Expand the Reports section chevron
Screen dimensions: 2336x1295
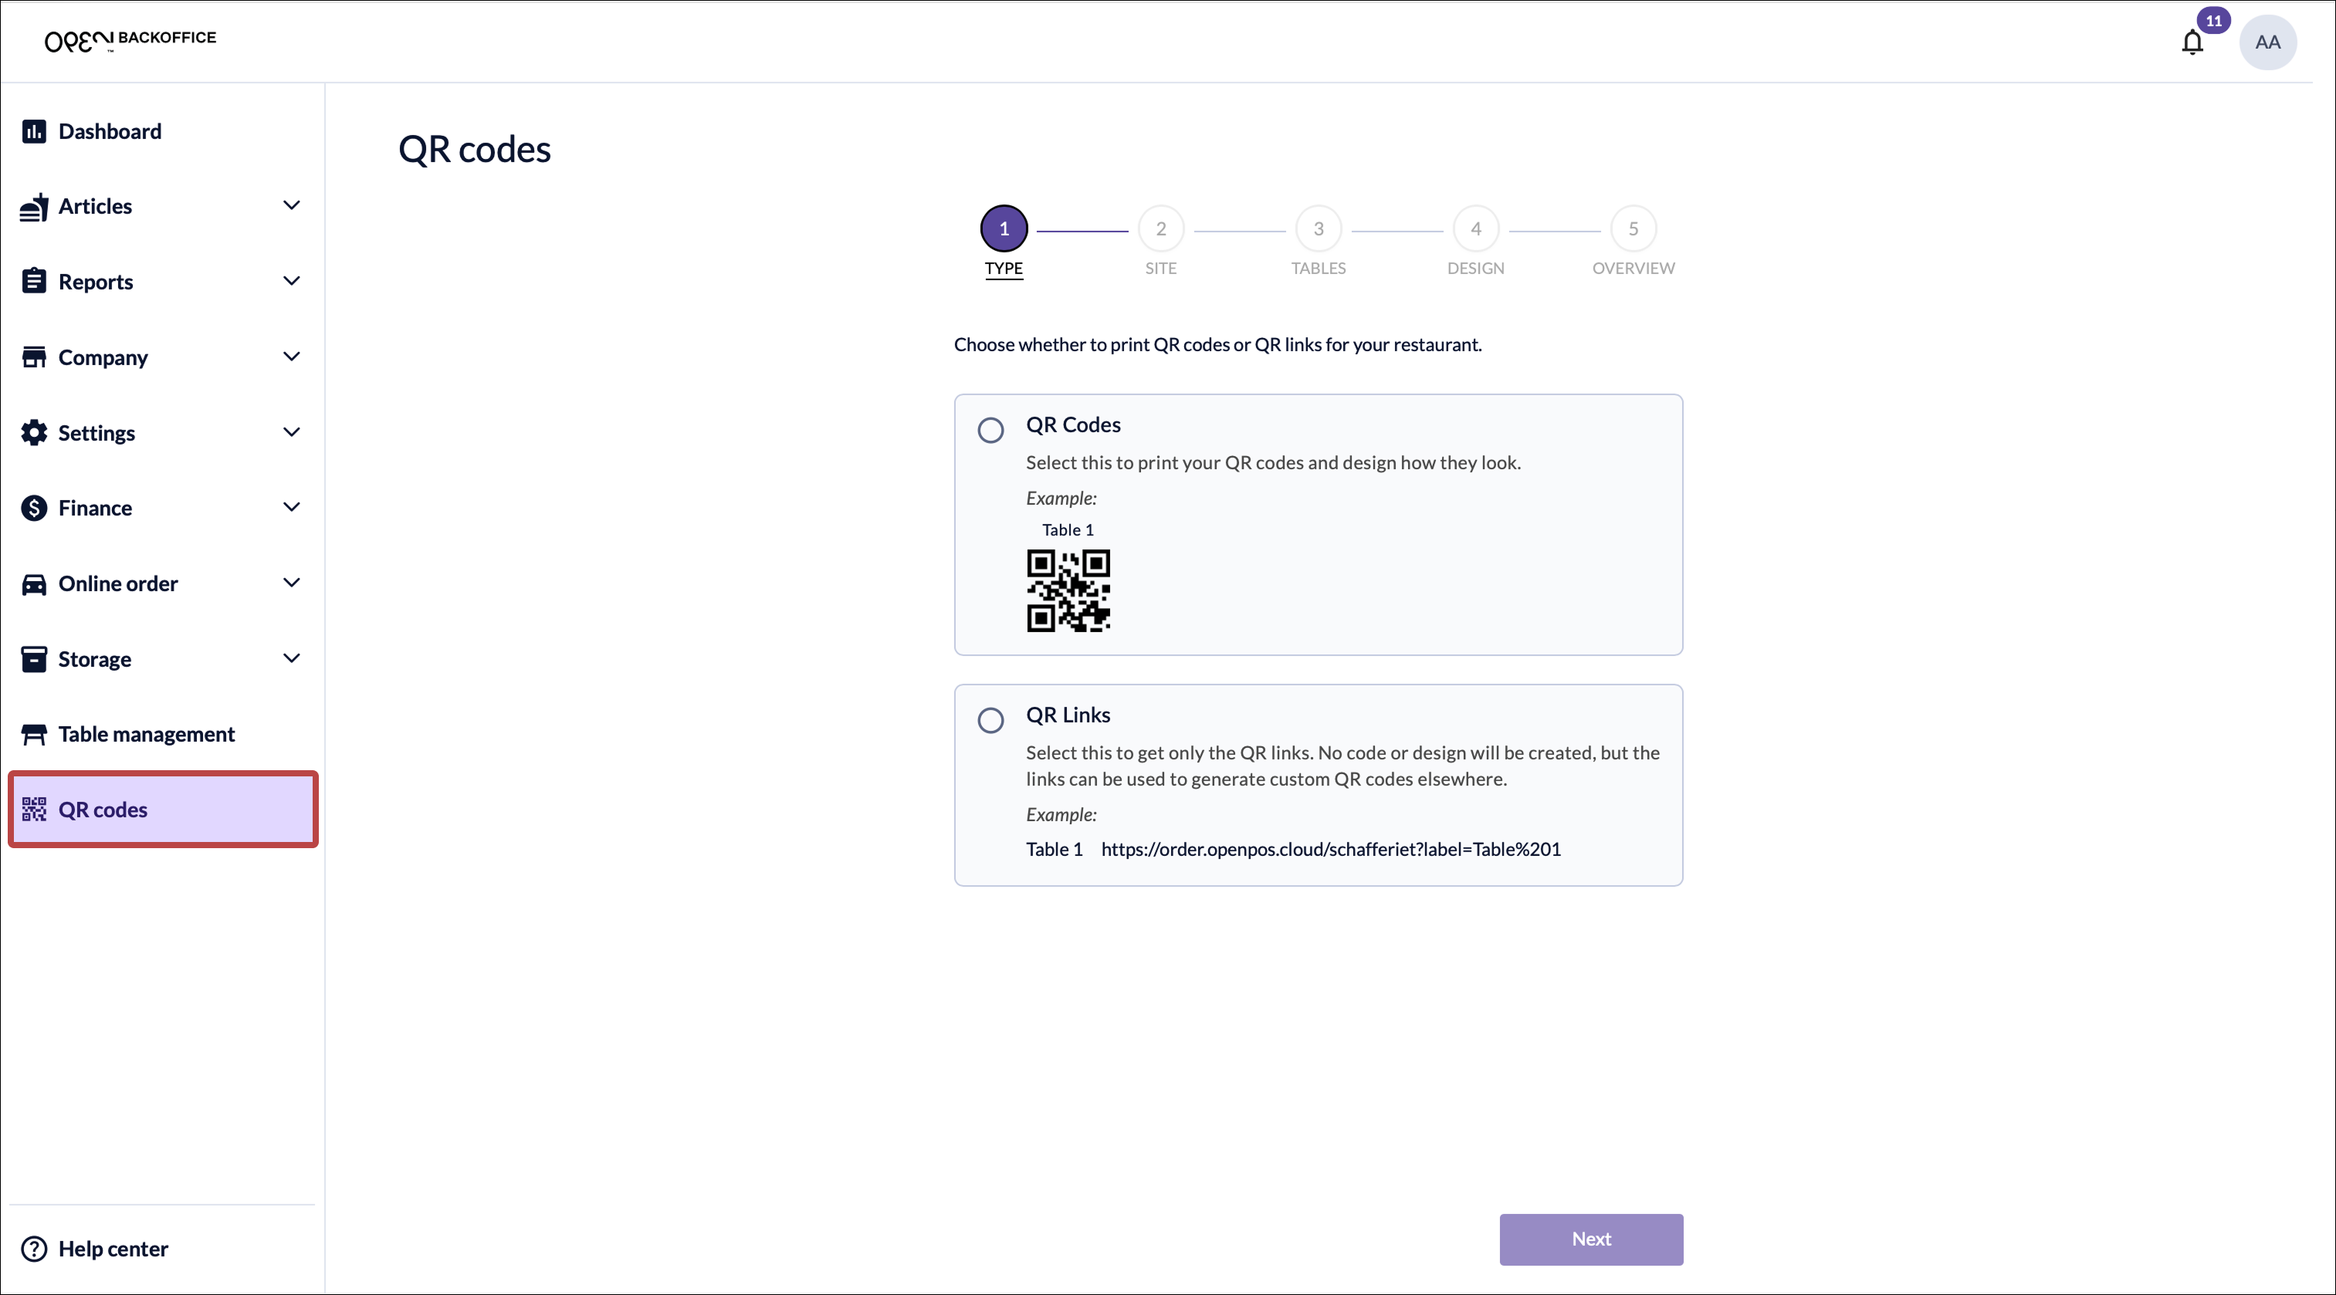[291, 281]
